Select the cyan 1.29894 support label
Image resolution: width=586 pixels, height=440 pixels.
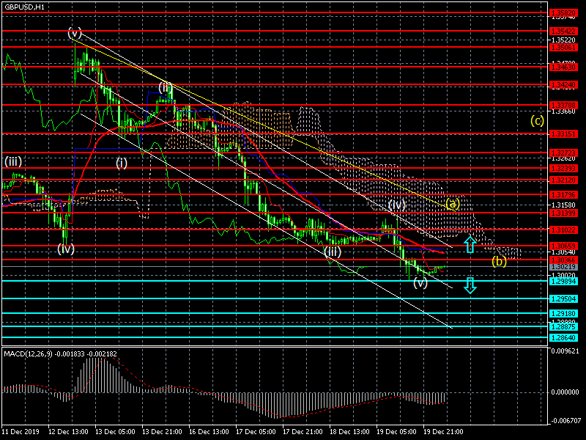coord(563,281)
